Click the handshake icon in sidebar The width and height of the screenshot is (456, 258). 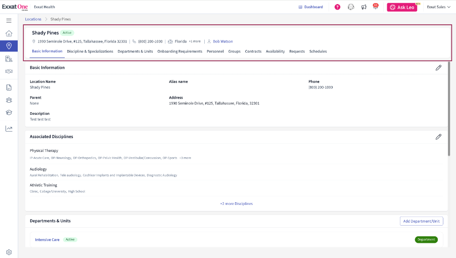tap(9, 71)
